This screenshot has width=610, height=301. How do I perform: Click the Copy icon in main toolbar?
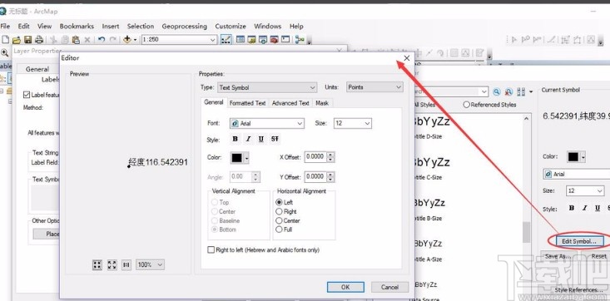[x=65, y=40]
